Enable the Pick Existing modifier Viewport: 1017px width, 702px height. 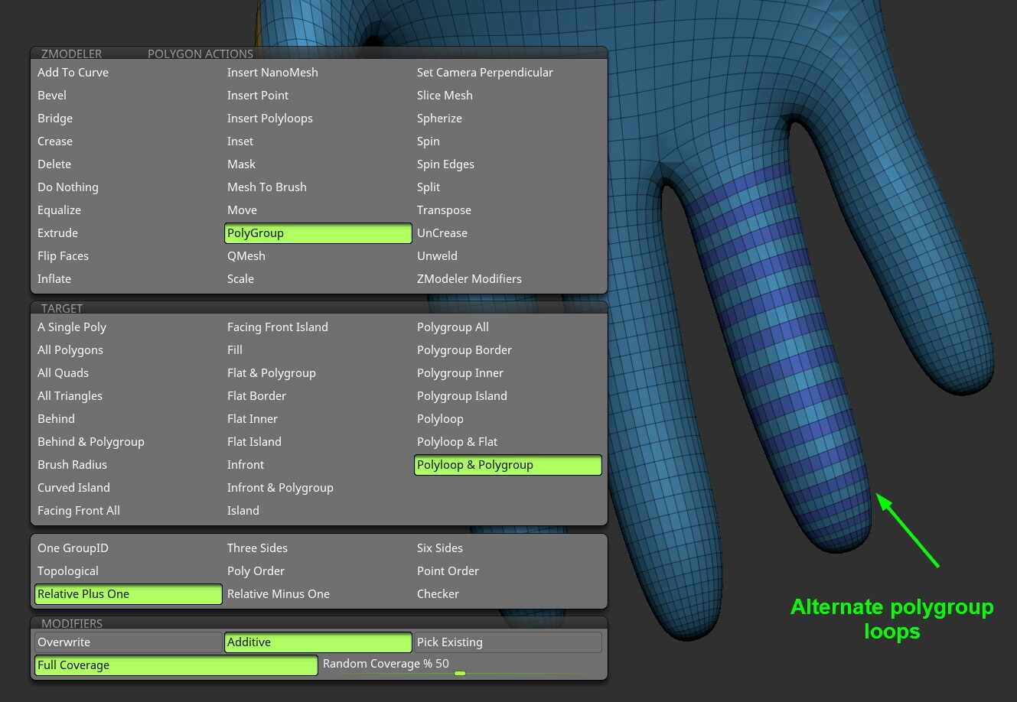pos(507,642)
